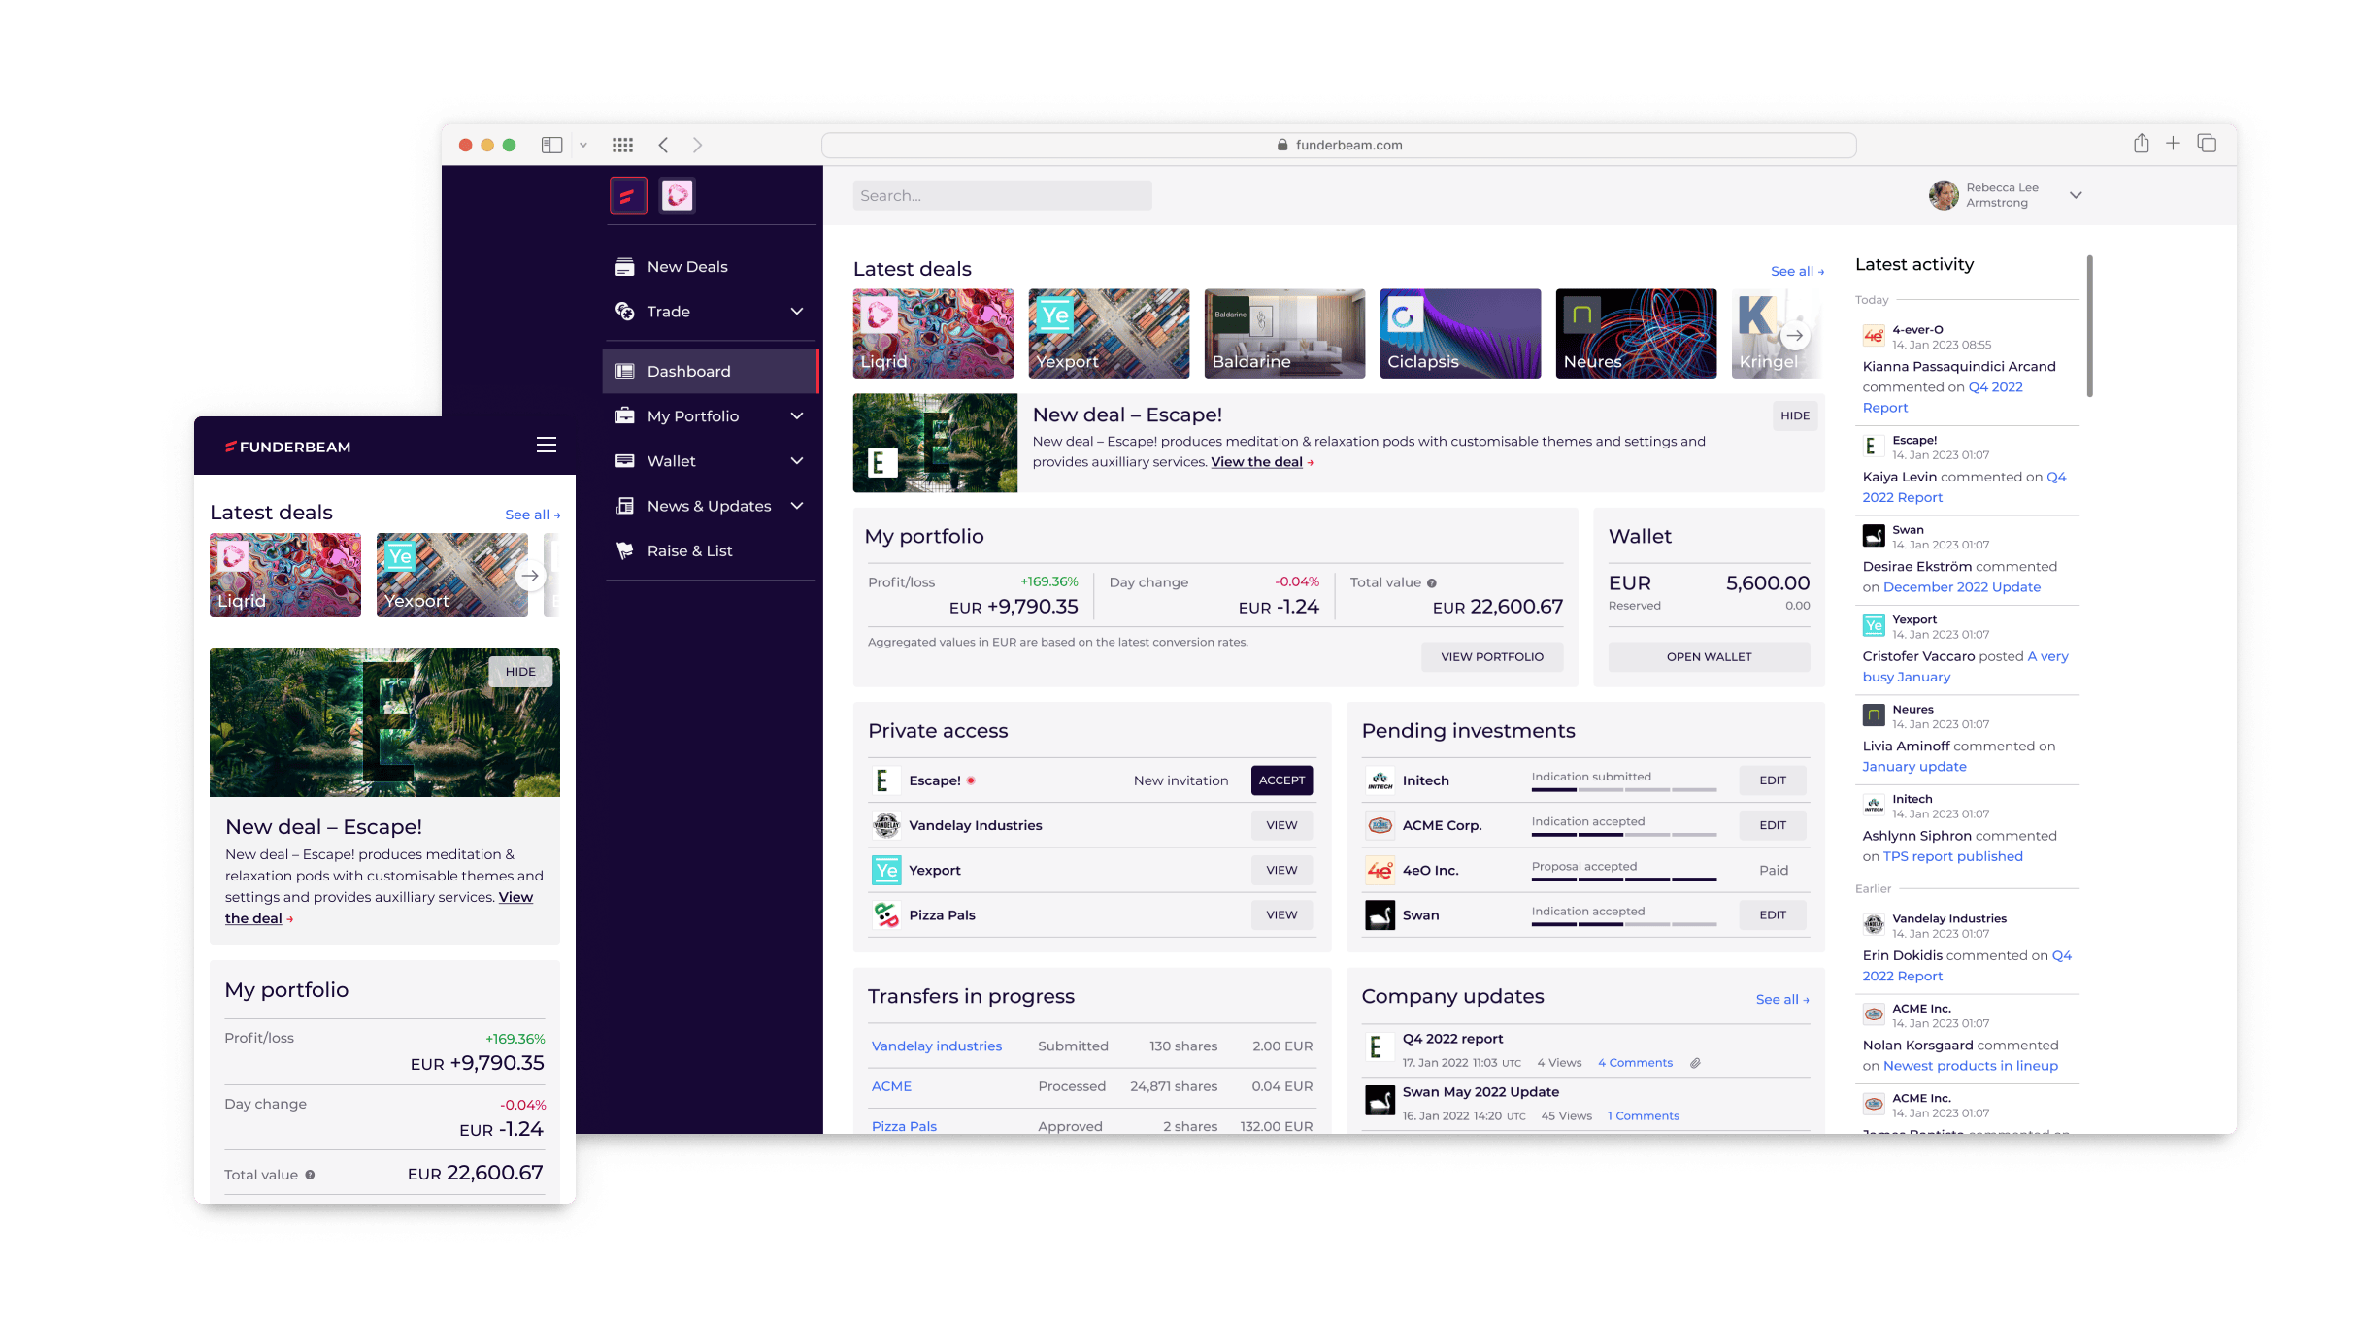Expand the My Portfolio chevron
This screenshot has width=2361, height=1328.
pyautogui.click(x=797, y=416)
